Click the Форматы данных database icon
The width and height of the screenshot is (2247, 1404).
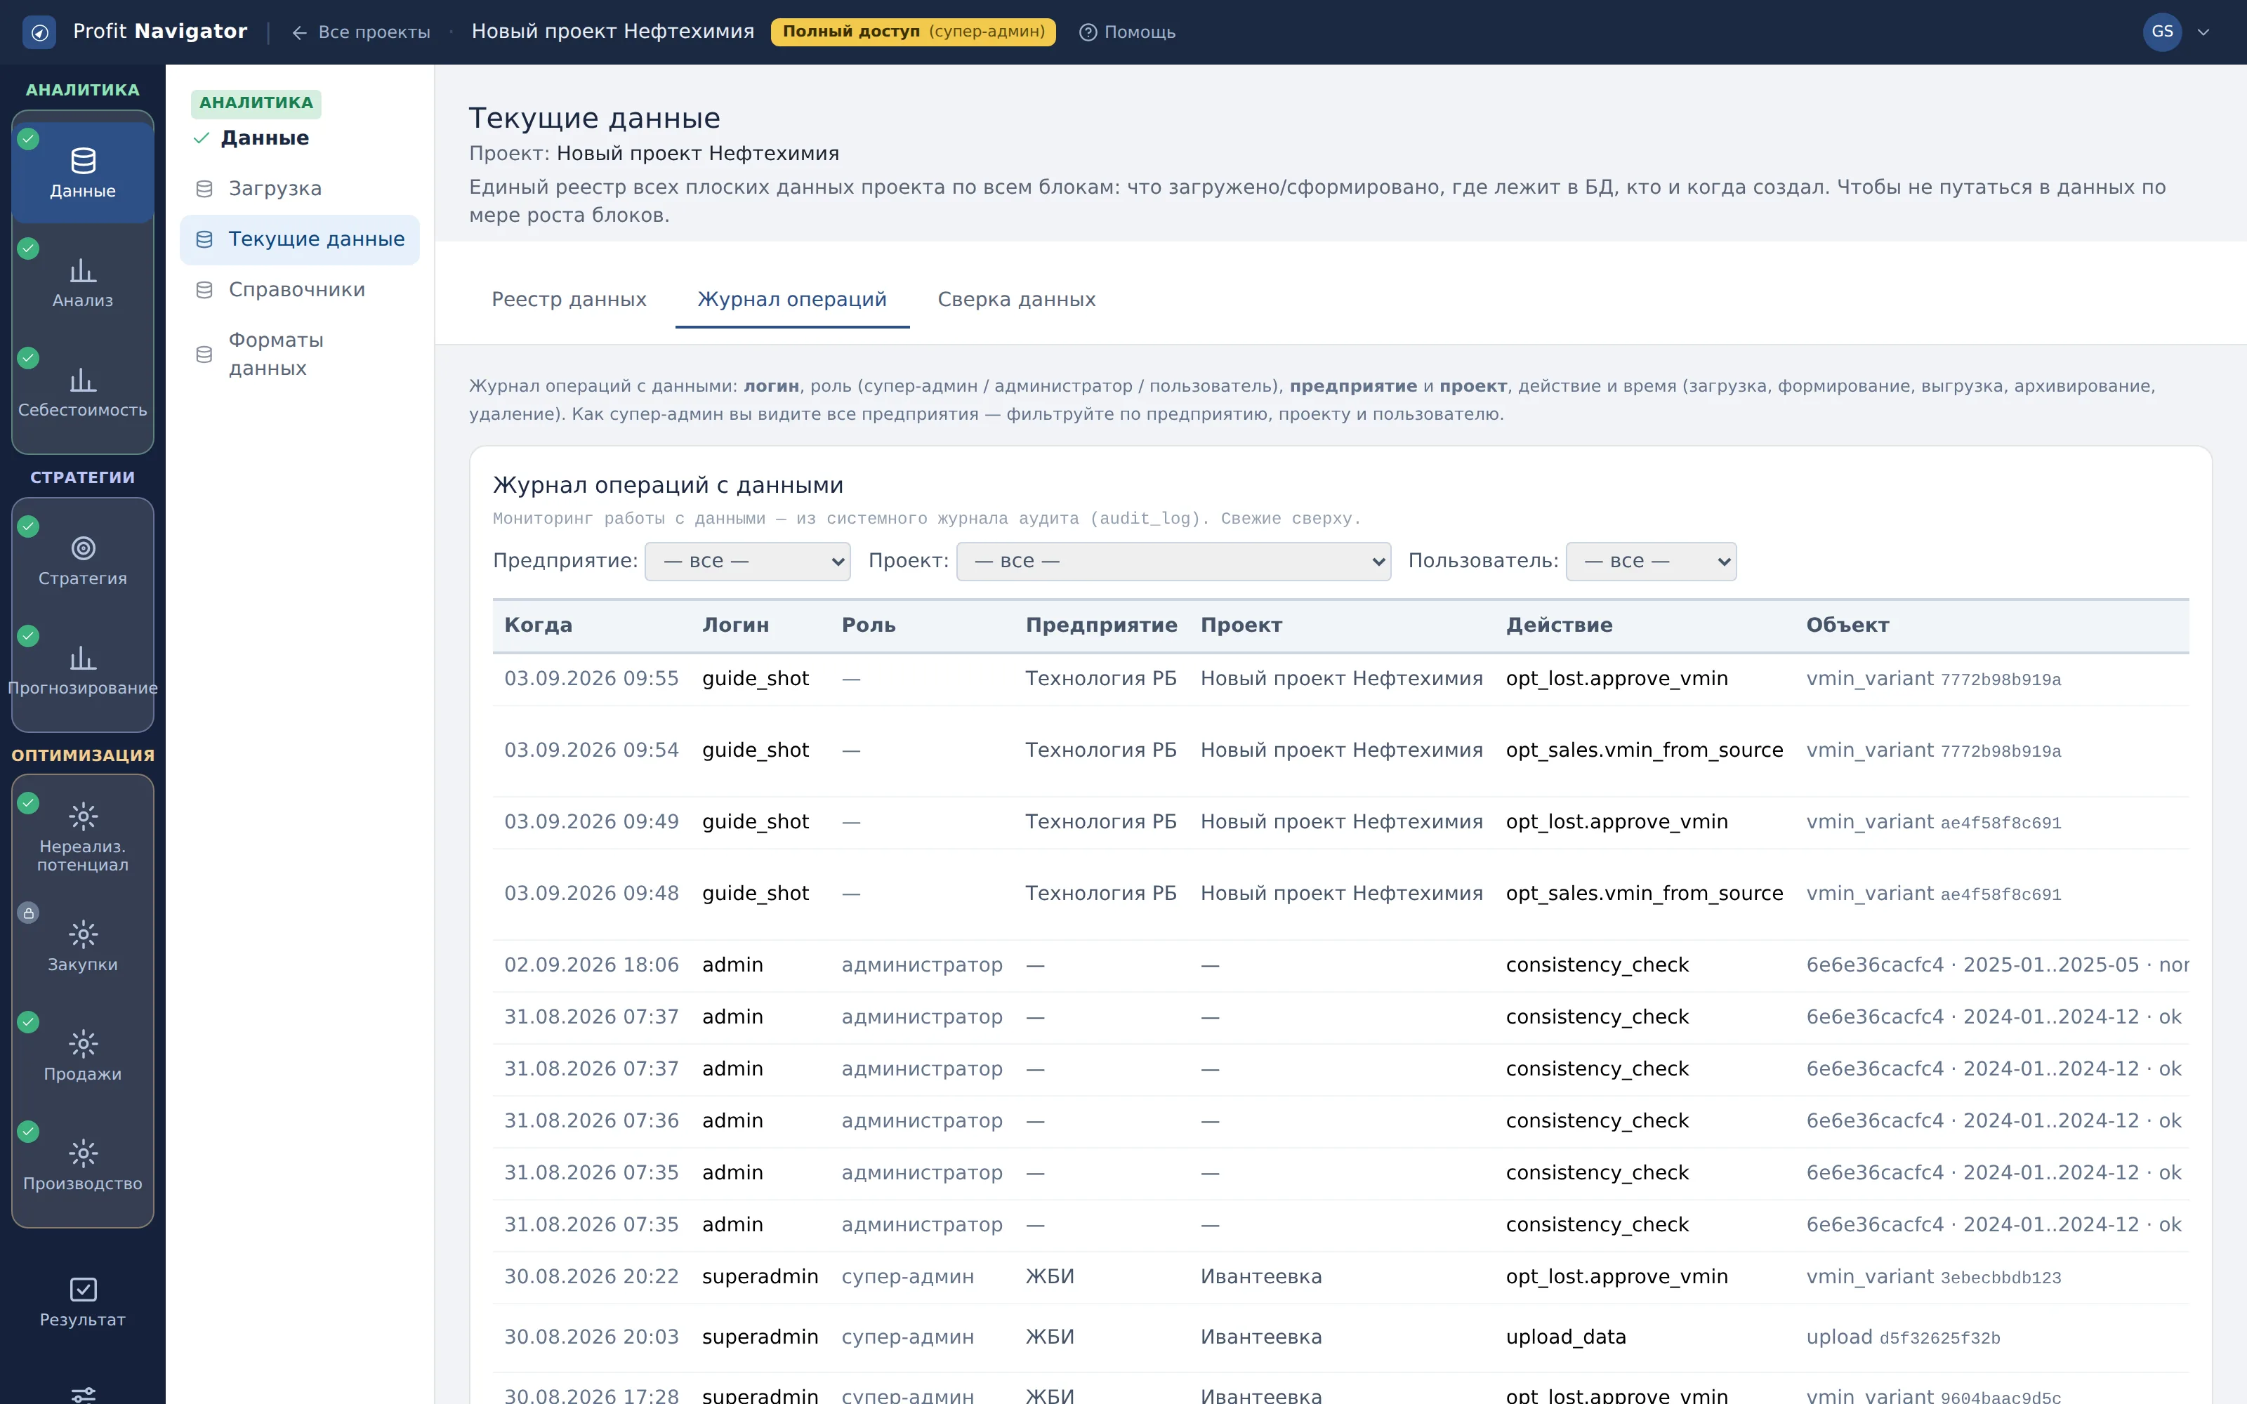click(x=204, y=354)
